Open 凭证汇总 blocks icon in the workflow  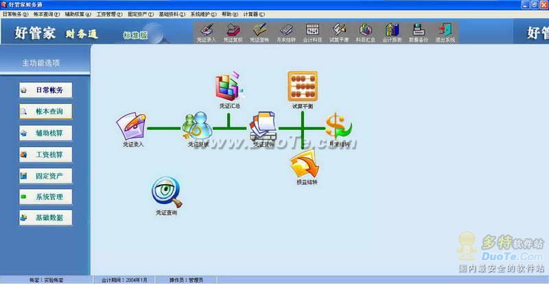230,90
